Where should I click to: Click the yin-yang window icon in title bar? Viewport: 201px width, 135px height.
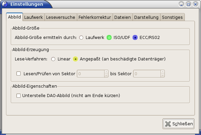click(x=5, y=4)
